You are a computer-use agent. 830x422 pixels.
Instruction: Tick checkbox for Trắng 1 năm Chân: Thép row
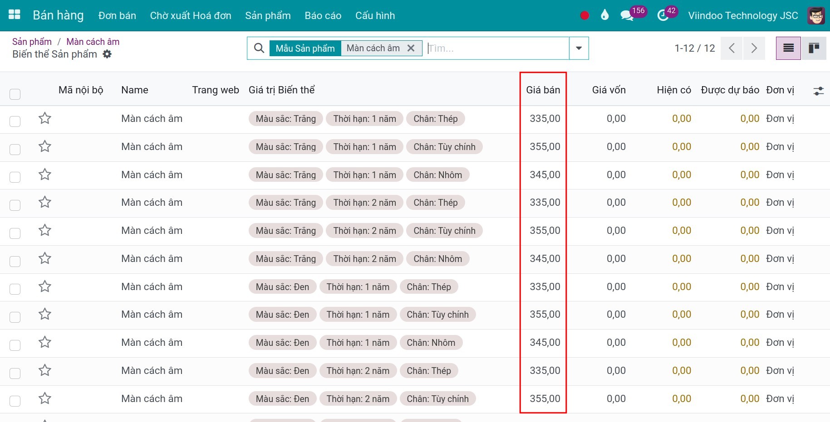pyautogui.click(x=15, y=121)
